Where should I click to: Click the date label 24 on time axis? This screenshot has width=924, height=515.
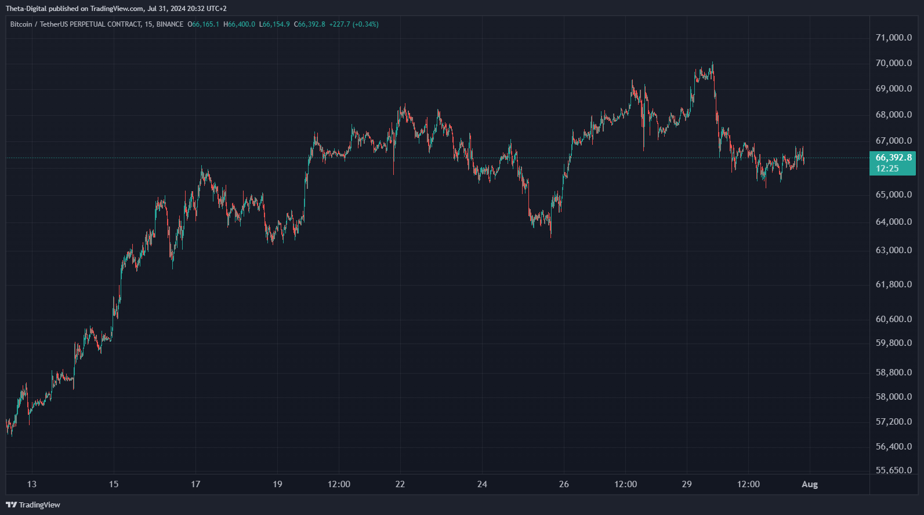point(482,484)
